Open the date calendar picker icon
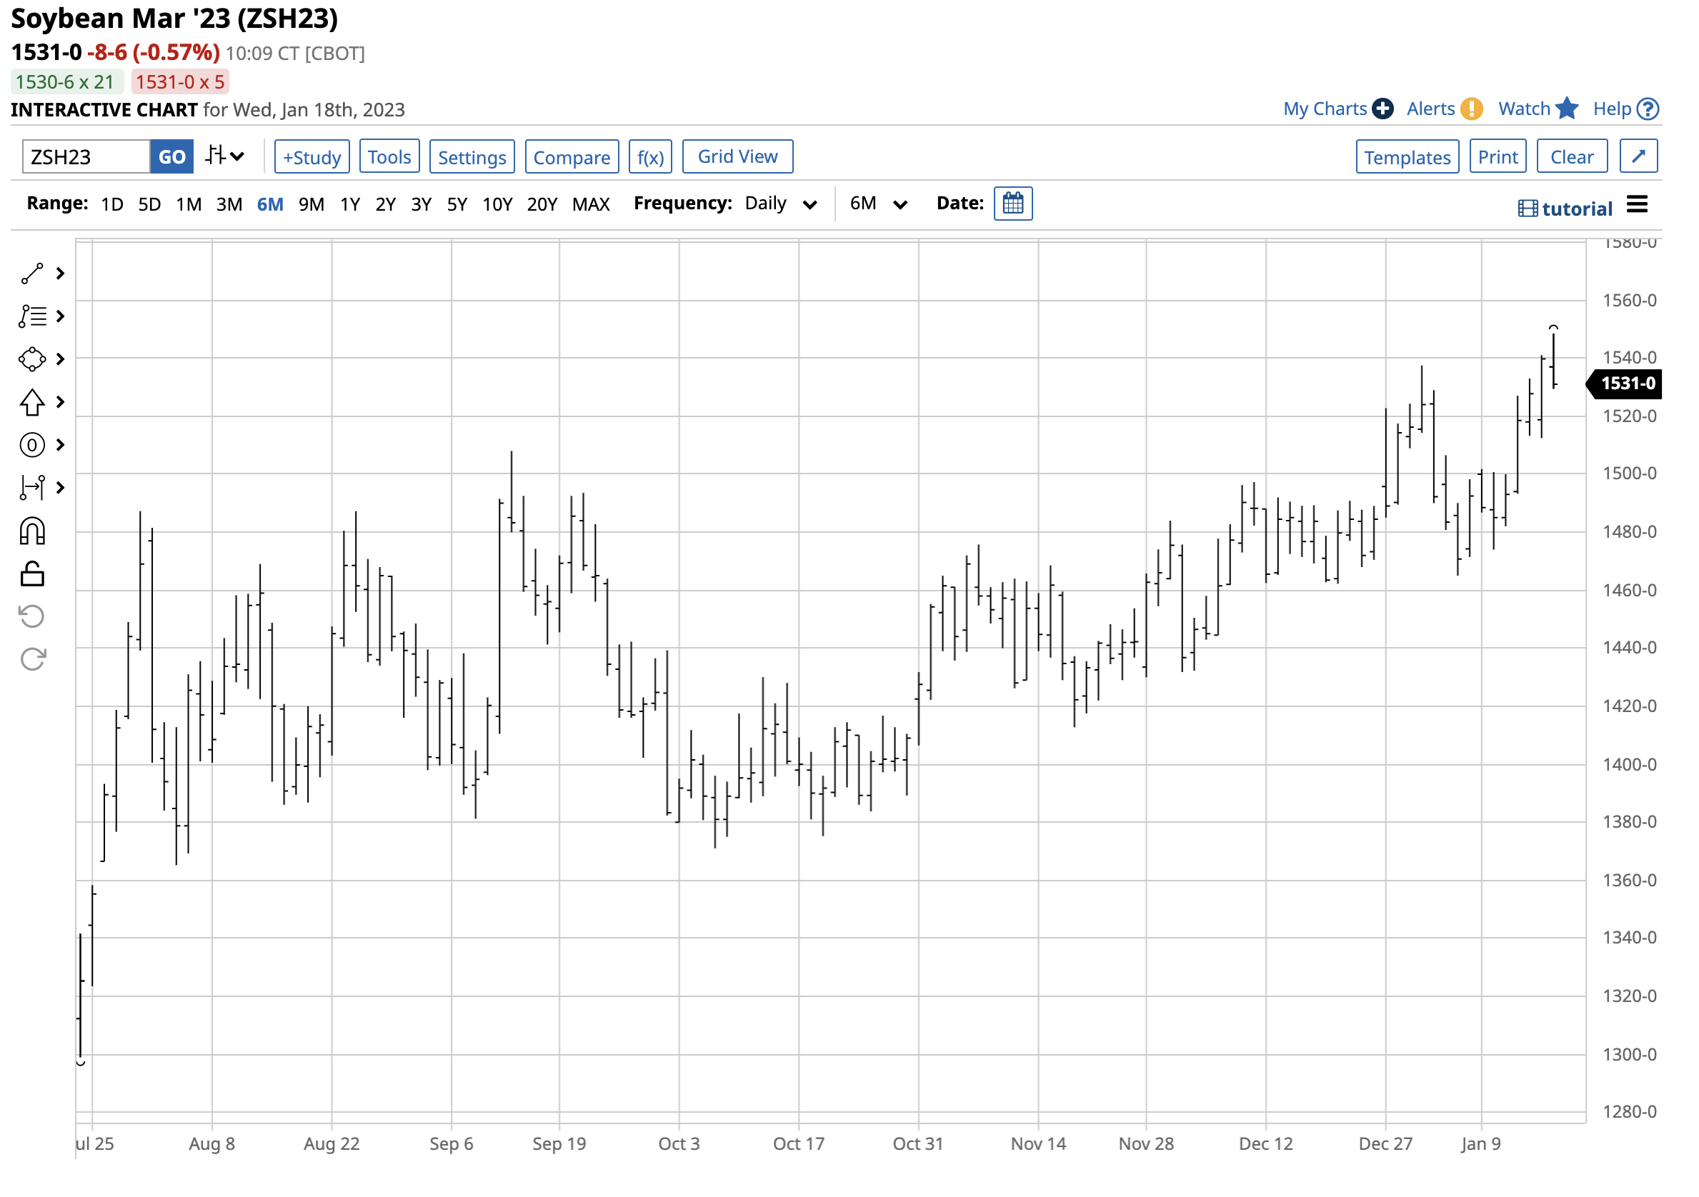Screen dimensions: 1699x1197 coord(1013,204)
